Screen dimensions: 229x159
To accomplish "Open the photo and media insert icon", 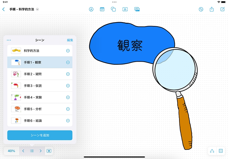I will click(137, 9).
